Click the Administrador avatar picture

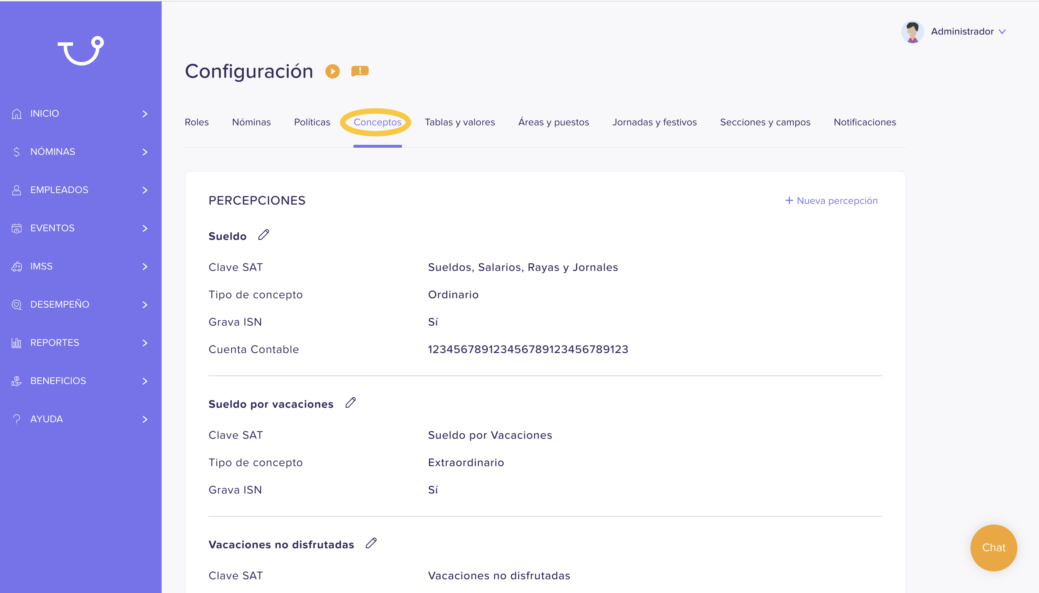[913, 32]
